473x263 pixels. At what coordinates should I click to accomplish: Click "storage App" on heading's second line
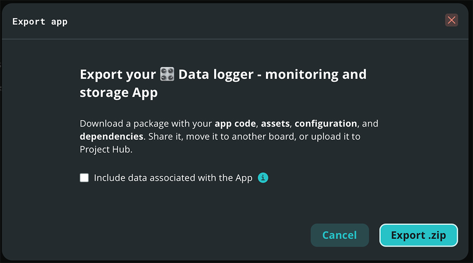click(x=119, y=92)
